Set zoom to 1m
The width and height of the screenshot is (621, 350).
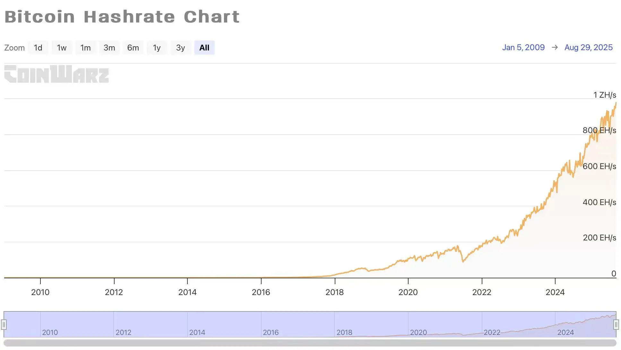click(85, 48)
